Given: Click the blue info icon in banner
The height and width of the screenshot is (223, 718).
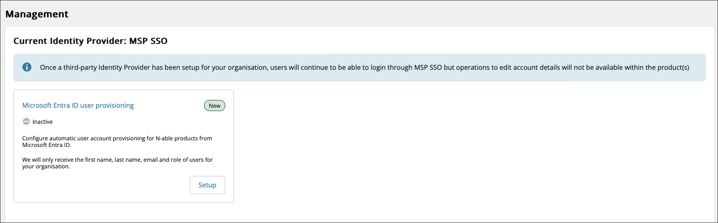Looking at the screenshot, I should point(27,67).
